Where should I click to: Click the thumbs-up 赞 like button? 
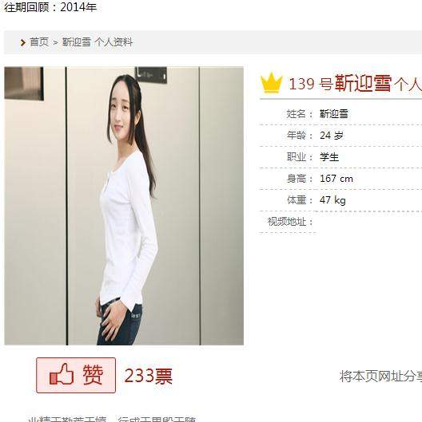click(x=76, y=375)
